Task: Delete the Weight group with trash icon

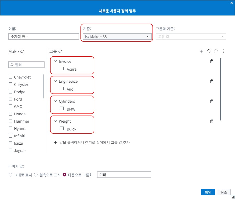Action: pos(212,121)
